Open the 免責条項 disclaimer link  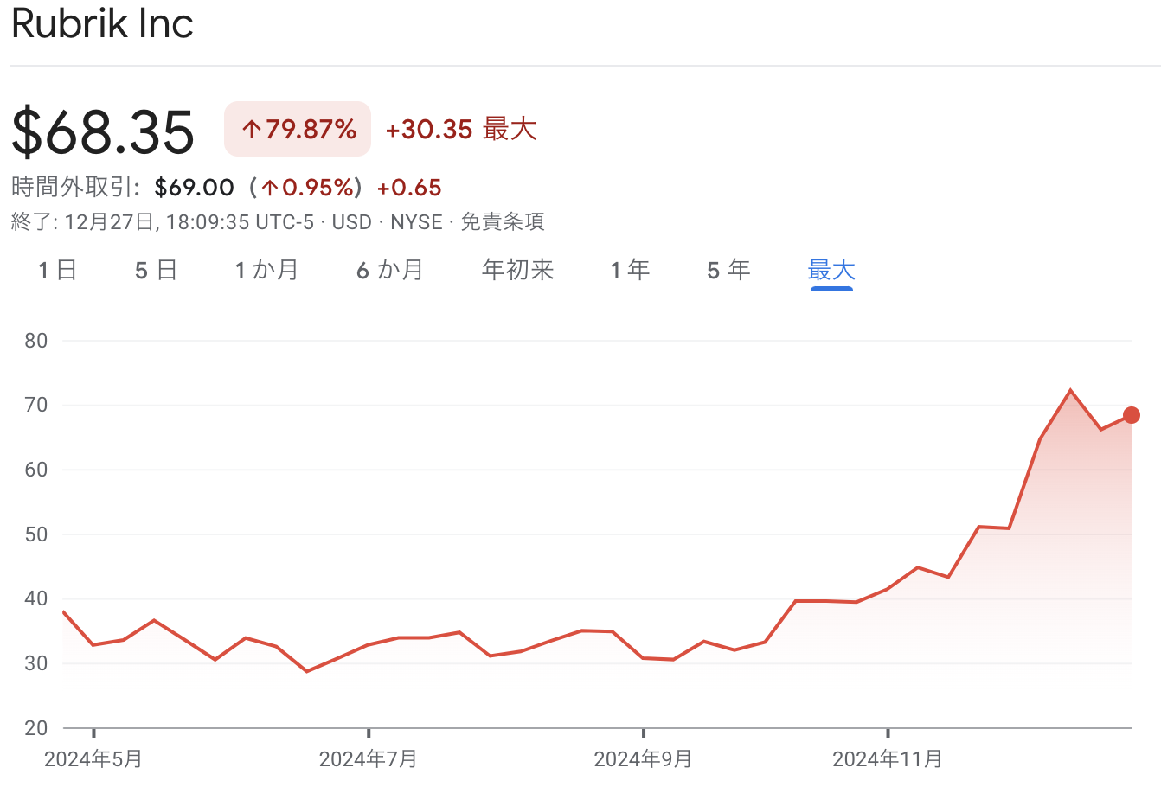click(x=503, y=222)
